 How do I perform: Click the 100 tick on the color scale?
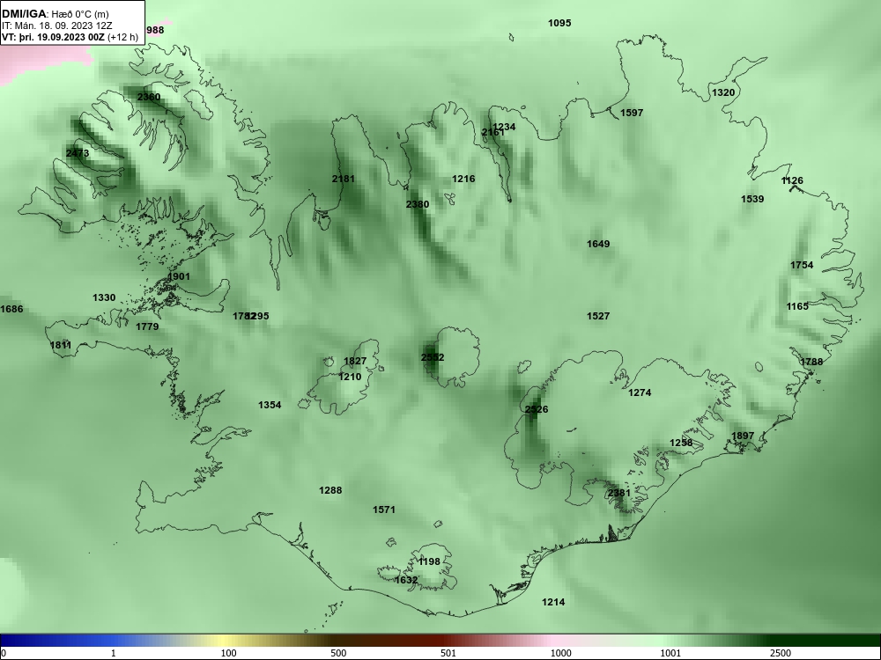(x=229, y=653)
